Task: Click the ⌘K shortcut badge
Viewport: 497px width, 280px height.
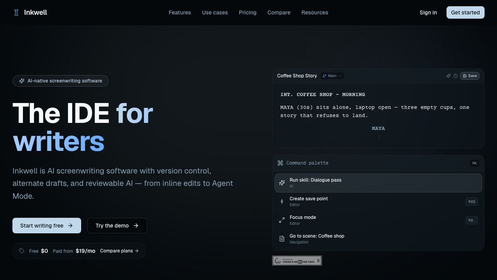Action: 474,163
